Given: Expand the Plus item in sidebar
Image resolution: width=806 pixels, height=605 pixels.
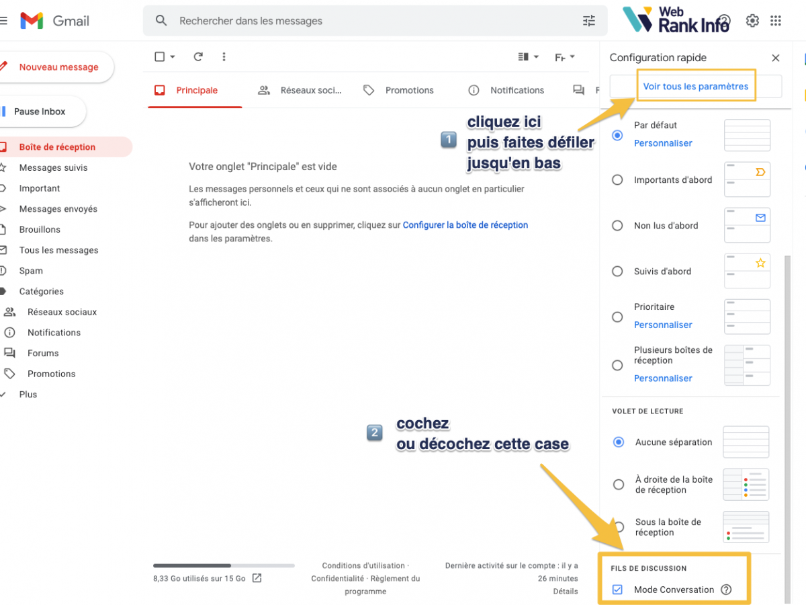Looking at the screenshot, I should (x=28, y=395).
